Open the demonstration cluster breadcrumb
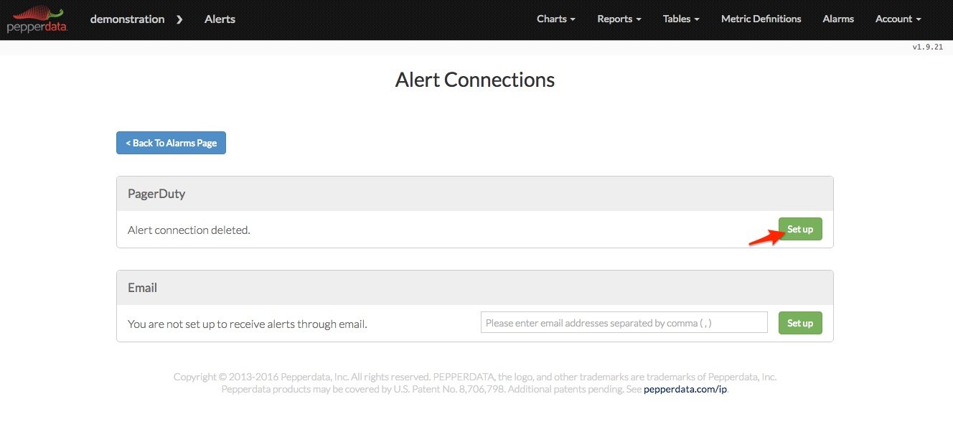This screenshot has width=953, height=432. point(127,19)
